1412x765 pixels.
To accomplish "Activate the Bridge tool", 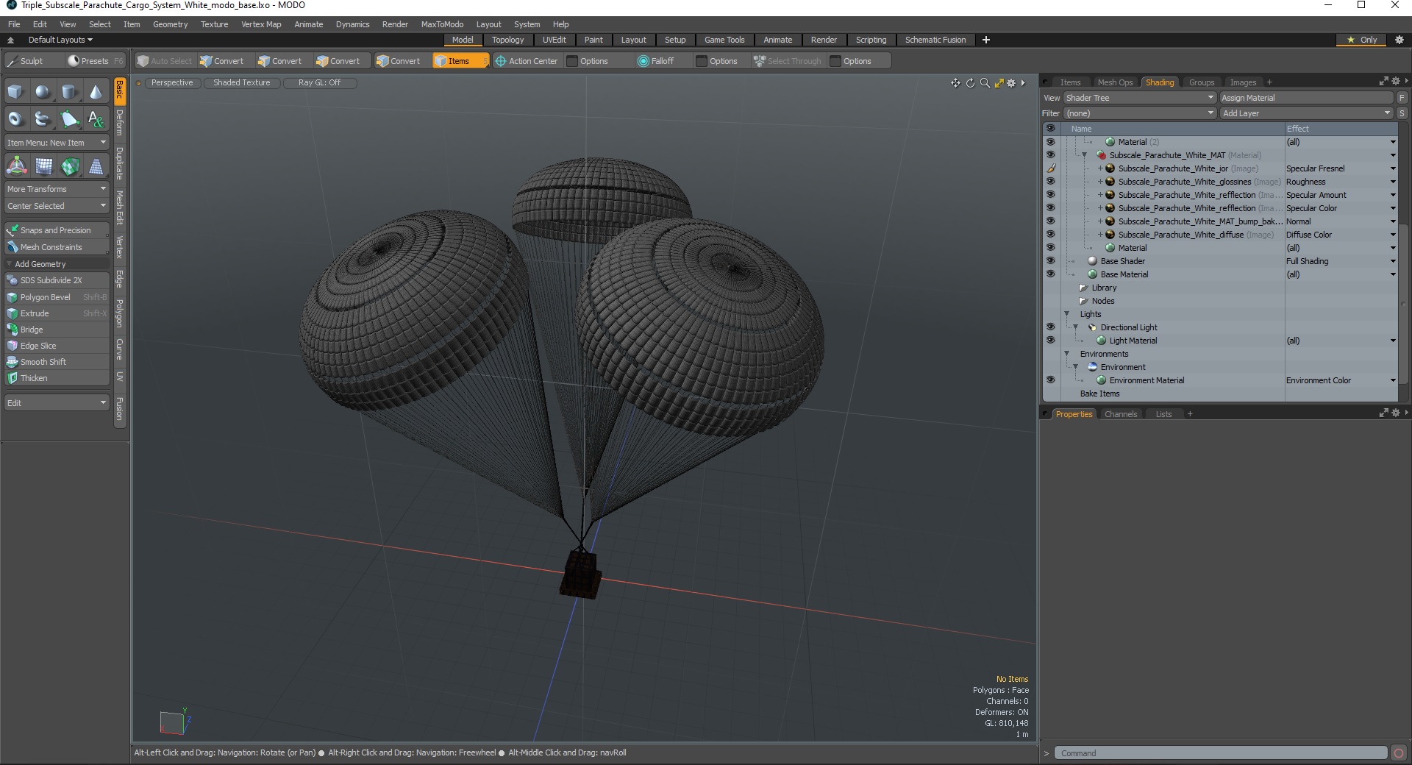I will 57,330.
